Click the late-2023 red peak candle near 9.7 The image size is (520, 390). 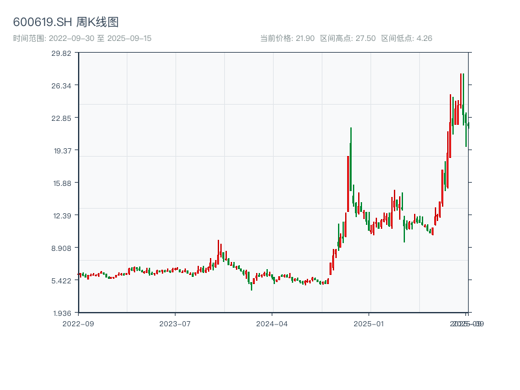click(218, 252)
